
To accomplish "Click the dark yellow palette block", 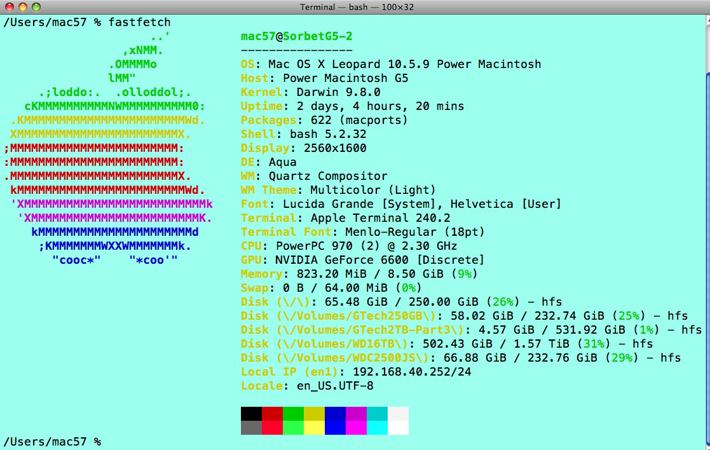I will [x=314, y=414].
